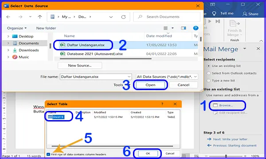Open the Organize menu
This screenshot has height=159, width=266.
click(17, 28)
